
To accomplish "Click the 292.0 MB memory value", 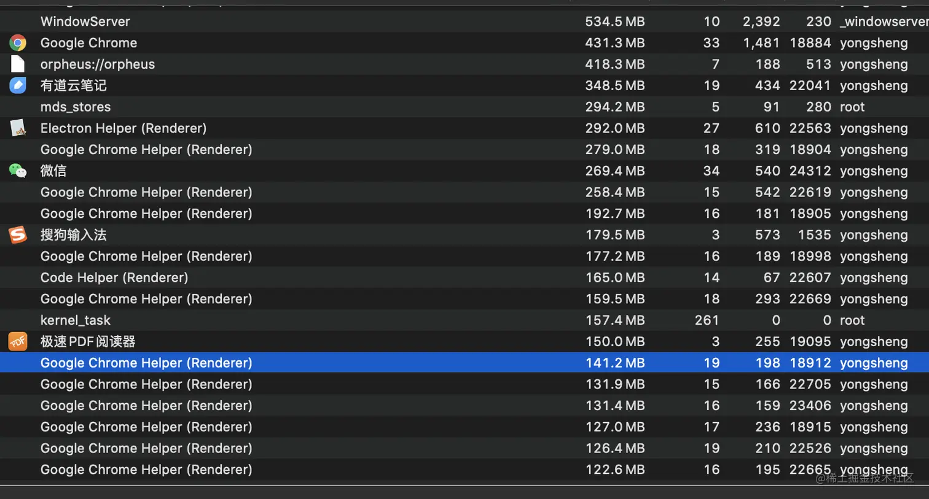I will tap(615, 128).
